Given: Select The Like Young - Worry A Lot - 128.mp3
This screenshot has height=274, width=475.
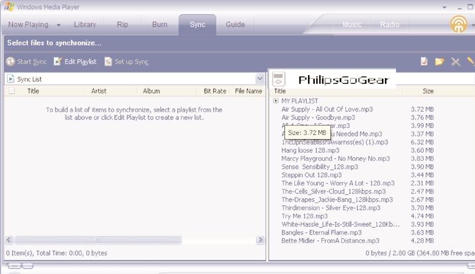Looking at the screenshot, I should 338,183.
